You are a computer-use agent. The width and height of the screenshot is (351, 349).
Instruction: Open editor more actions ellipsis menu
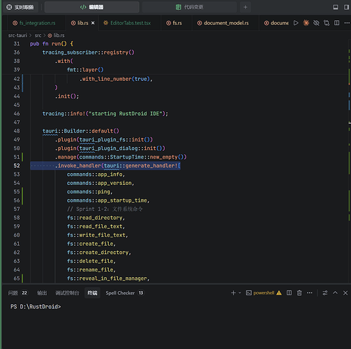tap(347, 23)
